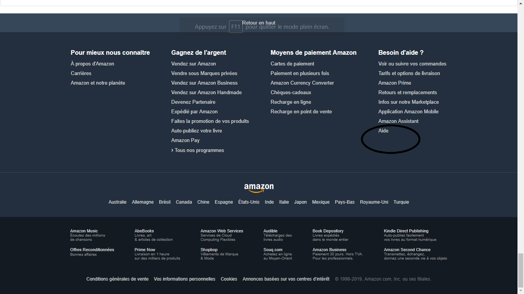Go to Cartes de paiement
Screen dimensions: 524x294
(292, 64)
